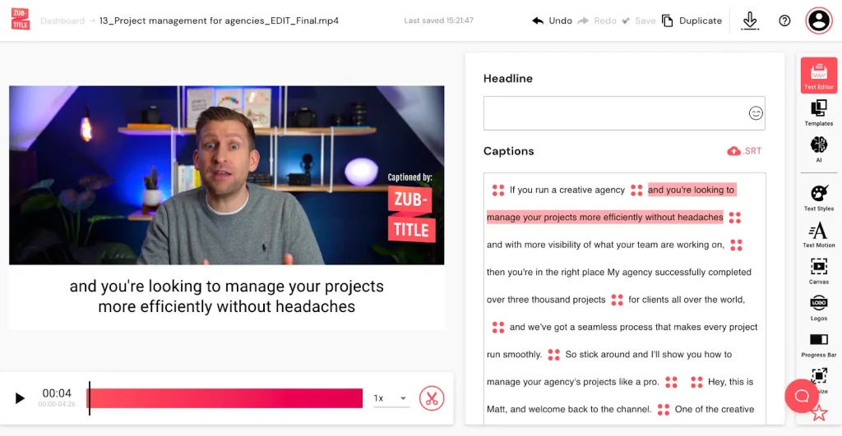Open the user account menu
Image resolution: width=842 pixels, height=436 pixels.
[818, 21]
